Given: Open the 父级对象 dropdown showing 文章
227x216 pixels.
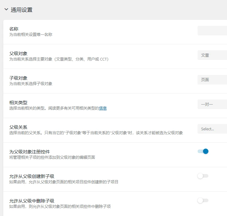Looking at the screenshot, I should coord(212,55).
